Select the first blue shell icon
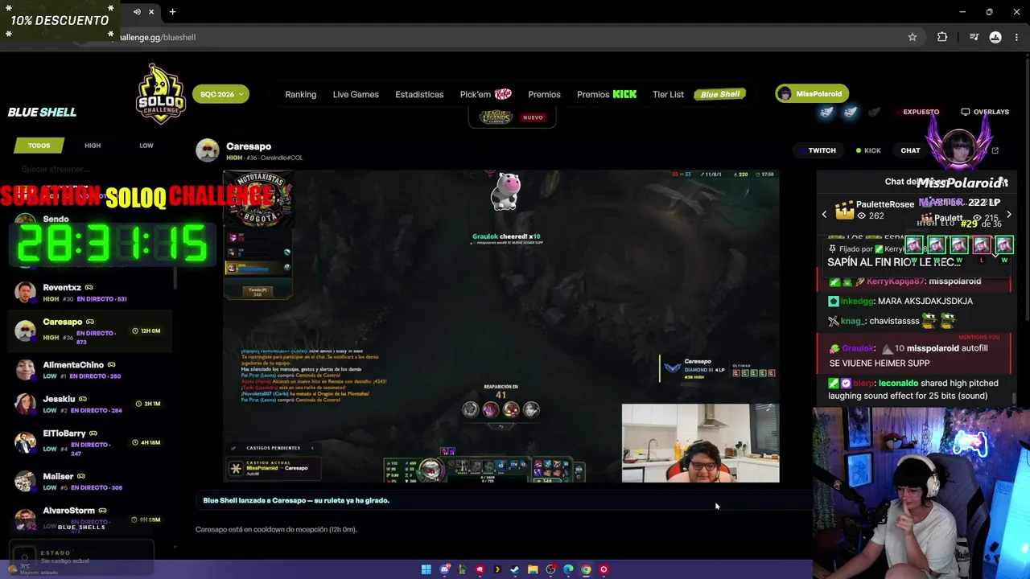This screenshot has width=1030, height=579. (827, 112)
